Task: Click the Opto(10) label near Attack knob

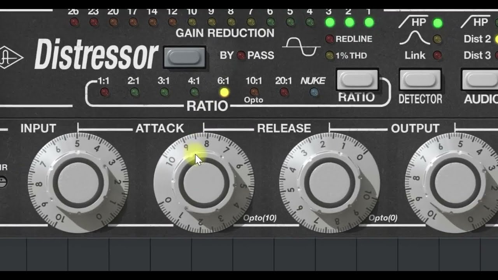Action: click(x=260, y=218)
